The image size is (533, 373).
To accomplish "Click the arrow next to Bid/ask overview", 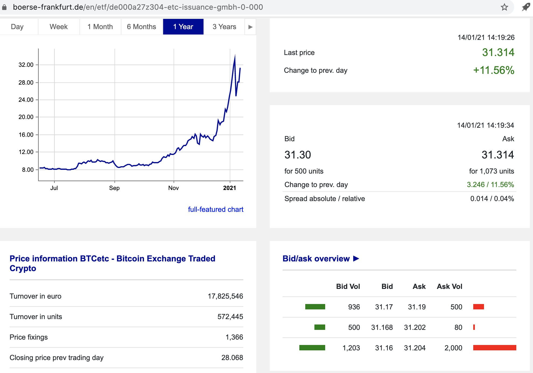I will [x=356, y=258].
